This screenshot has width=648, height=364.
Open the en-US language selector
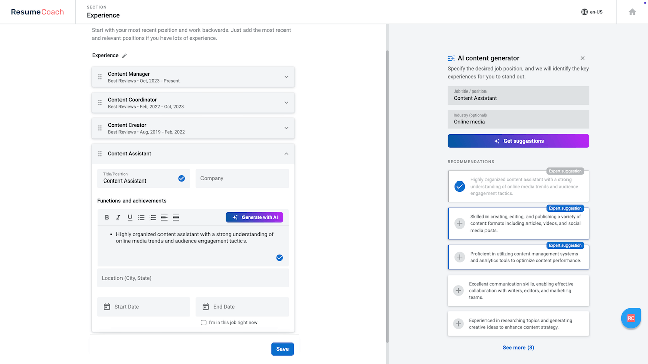[591, 11]
